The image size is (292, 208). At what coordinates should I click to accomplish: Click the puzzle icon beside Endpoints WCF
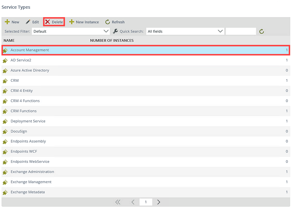[x=5, y=151]
